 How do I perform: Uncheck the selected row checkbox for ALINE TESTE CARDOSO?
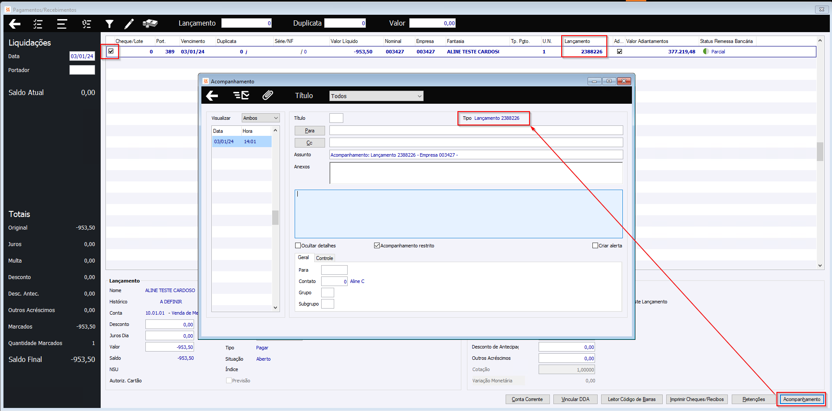point(111,51)
